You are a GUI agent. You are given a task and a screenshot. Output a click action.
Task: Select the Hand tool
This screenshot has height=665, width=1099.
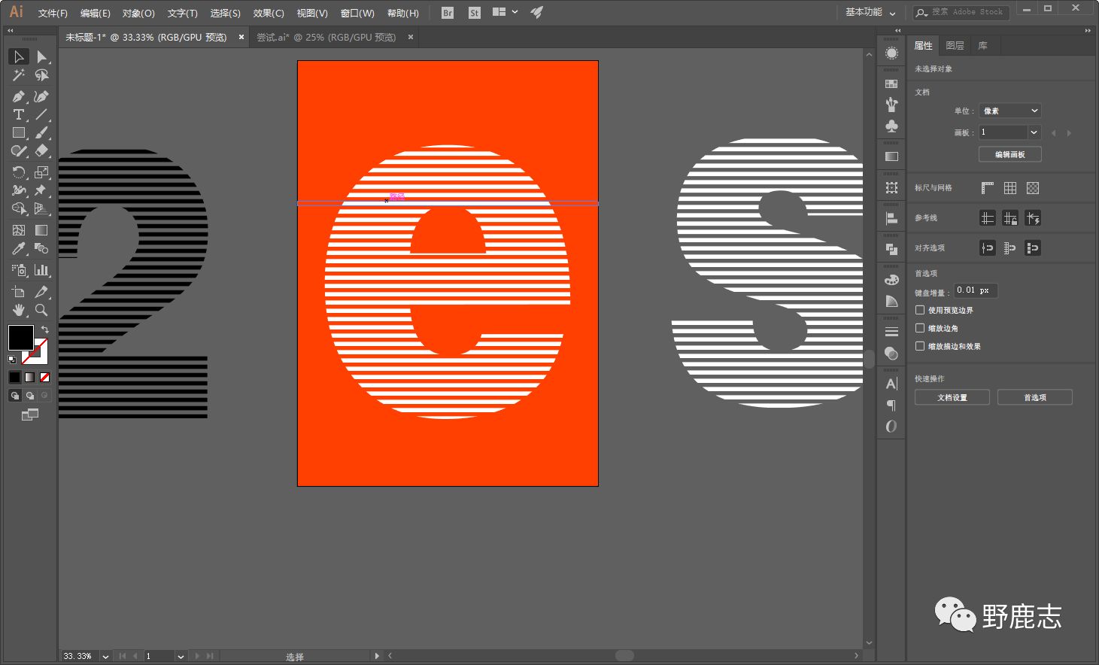pos(19,309)
